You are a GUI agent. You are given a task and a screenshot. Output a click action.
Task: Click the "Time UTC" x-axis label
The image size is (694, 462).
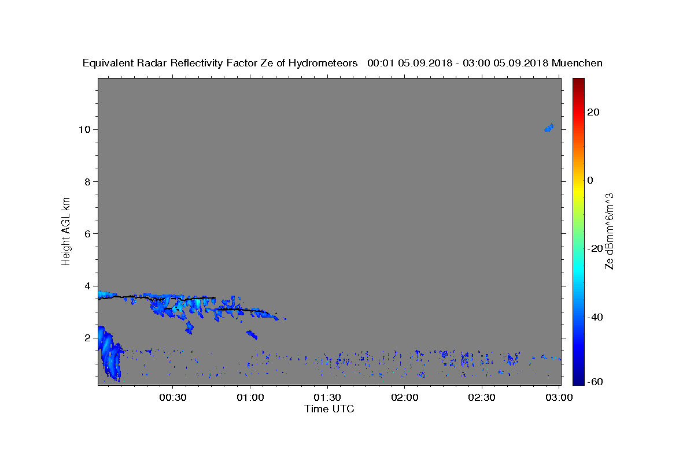(329, 409)
